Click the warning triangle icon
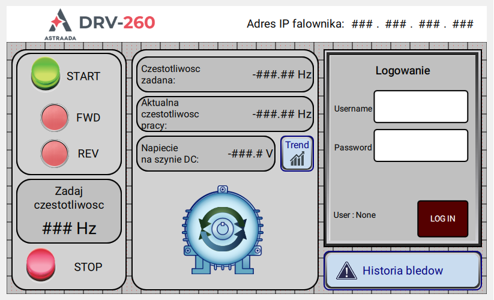Viewport: 494px width, 300px height. pyautogui.click(x=346, y=271)
